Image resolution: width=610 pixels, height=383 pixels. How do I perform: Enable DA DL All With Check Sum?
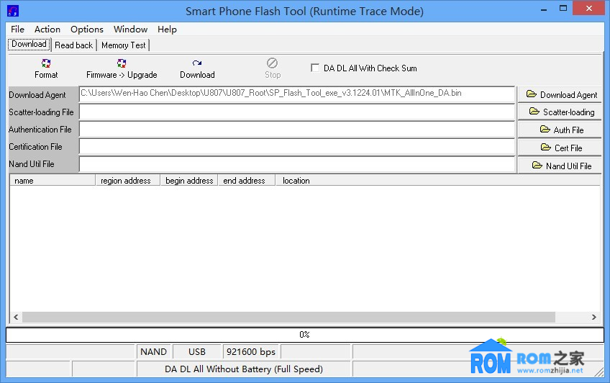315,68
